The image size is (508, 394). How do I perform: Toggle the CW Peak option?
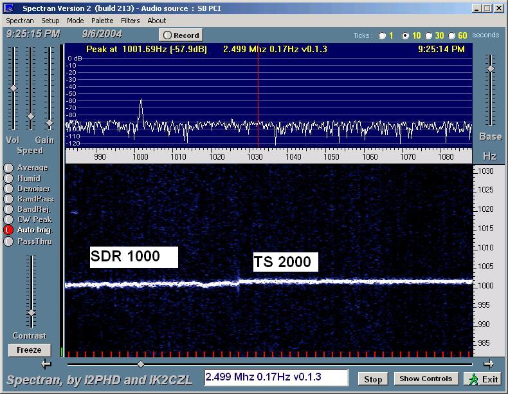(9, 220)
